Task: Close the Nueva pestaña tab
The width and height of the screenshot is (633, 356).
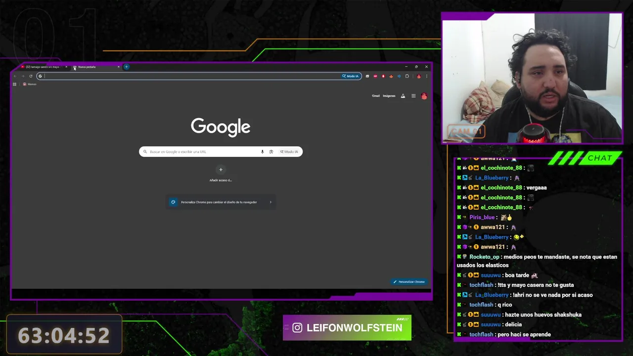Action: pos(119,67)
